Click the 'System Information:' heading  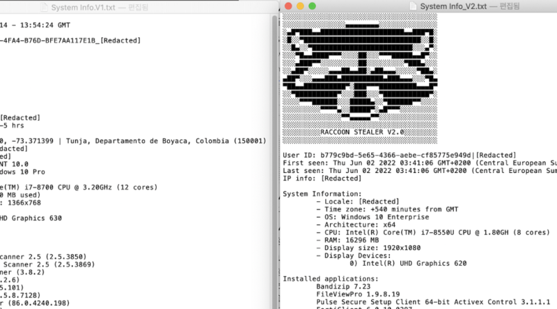(322, 194)
